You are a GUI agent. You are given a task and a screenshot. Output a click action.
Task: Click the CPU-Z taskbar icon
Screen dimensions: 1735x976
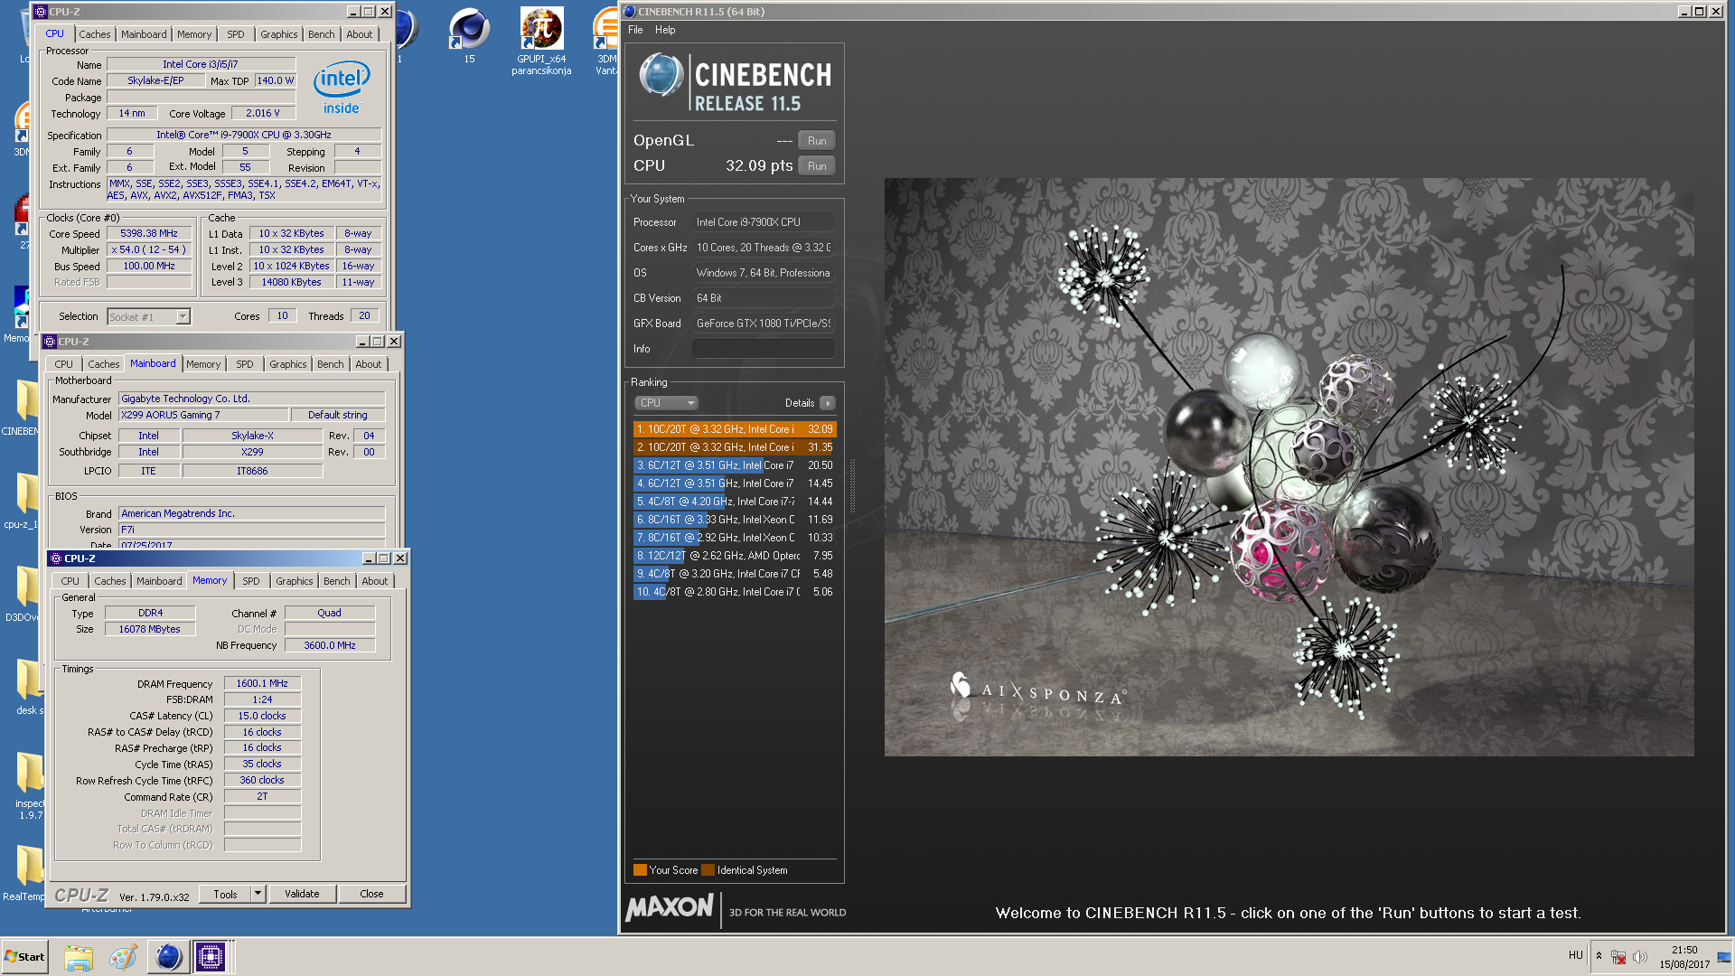(x=211, y=957)
